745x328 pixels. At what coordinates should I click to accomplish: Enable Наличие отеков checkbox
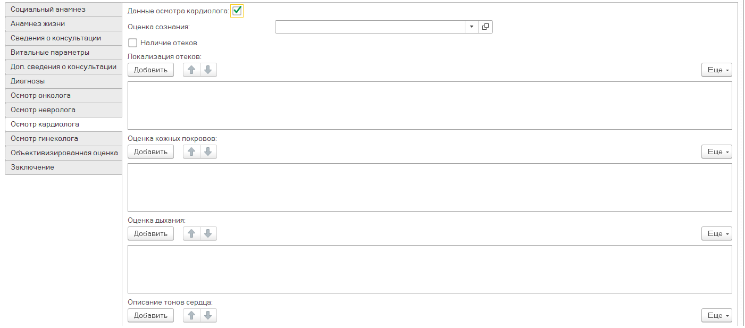click(133, 43)
